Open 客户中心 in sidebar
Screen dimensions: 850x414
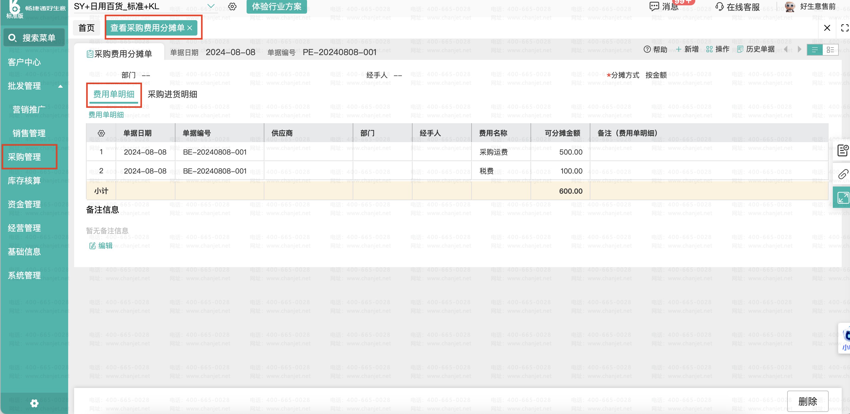coord(24,62)
